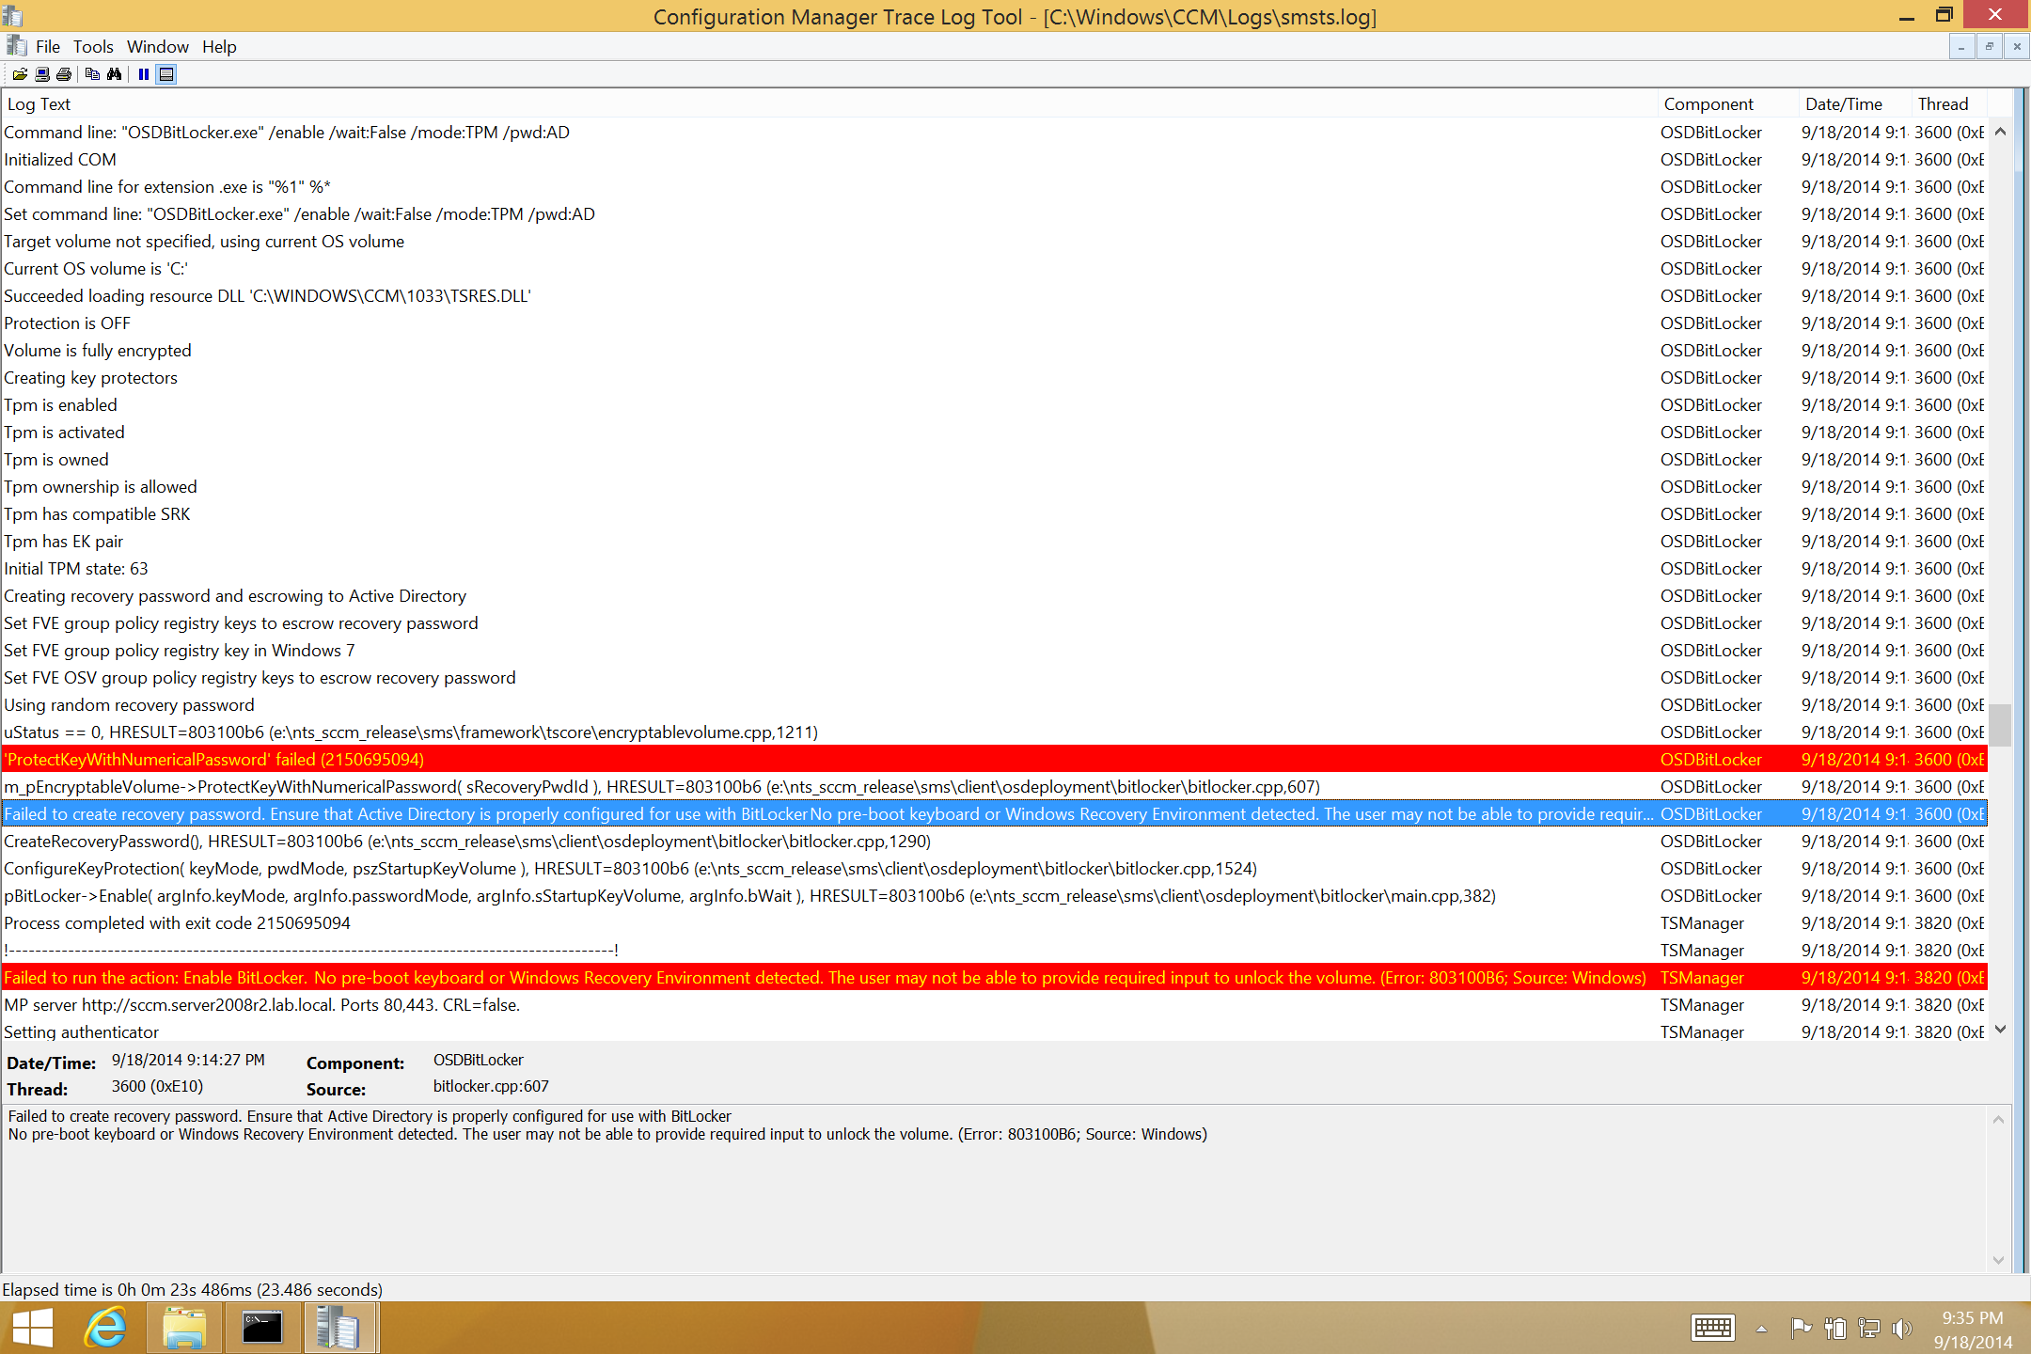The height and width of the screenshot is (1354, 2031).
Task: Open File Explorer from the taskbar
Action: (x=184, y=1328)
